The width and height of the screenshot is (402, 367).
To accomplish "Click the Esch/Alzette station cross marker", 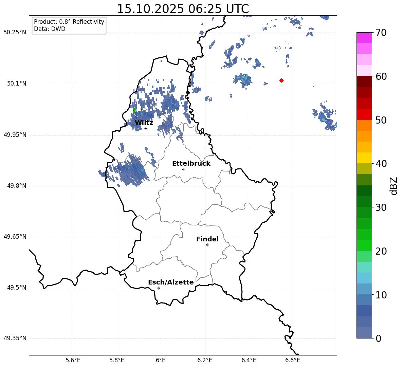I will point(159,288).
